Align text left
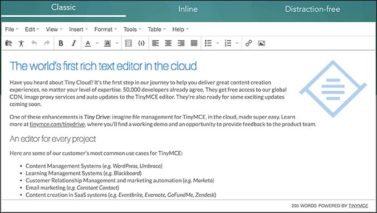377x213 pixels. (155, 43)
